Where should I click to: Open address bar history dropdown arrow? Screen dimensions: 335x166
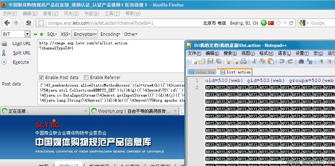(285, 23)
